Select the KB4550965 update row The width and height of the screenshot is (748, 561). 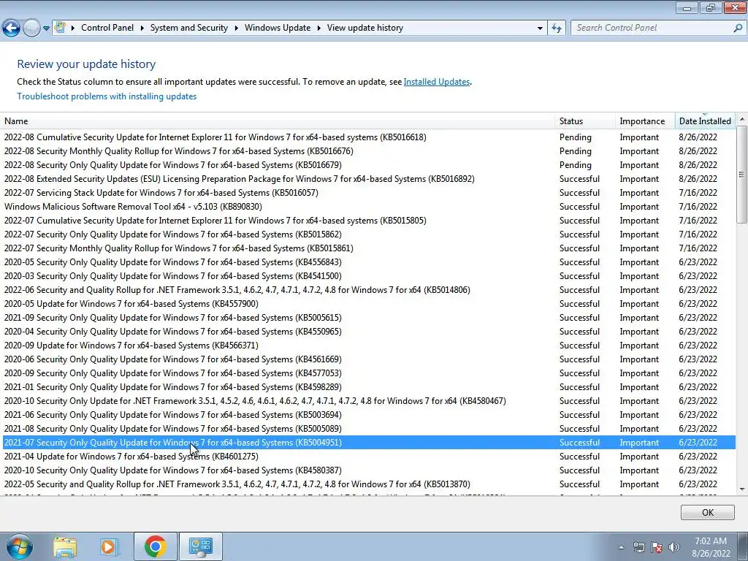pyautogui.click(x=367, y=332)
